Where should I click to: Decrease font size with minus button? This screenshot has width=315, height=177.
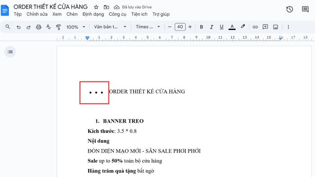point(170,27)
